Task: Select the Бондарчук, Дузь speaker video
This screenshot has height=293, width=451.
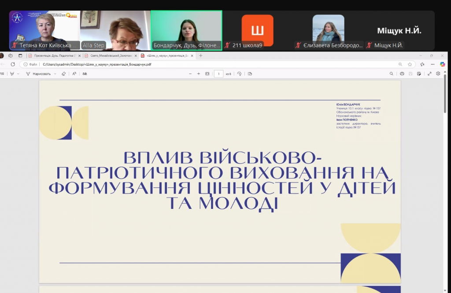Action: (x=186, y=30)
